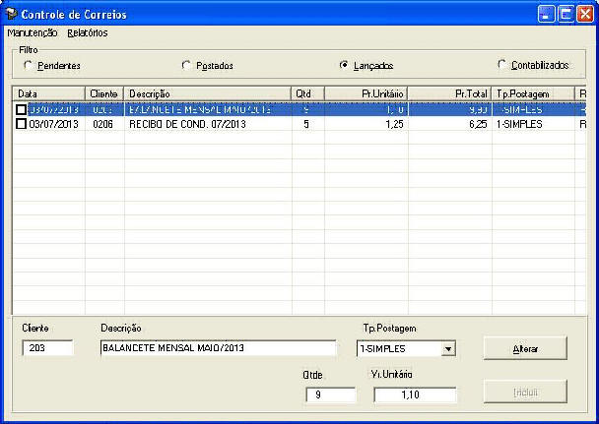Click into the Cliente input field
This screenshot has width=599, height=424.
point(47,348)
